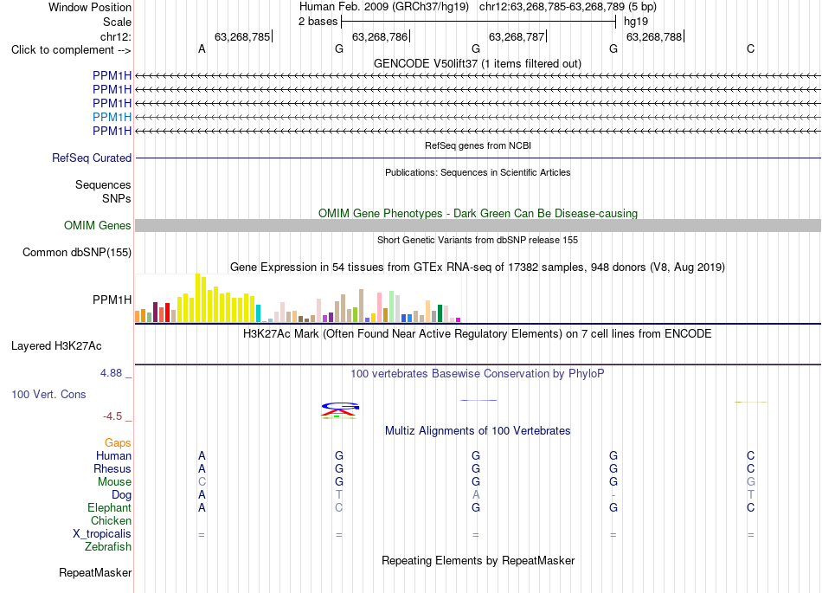Select the Window Position label
Viewport: 822px width, 593px height.
pos(90,7)
